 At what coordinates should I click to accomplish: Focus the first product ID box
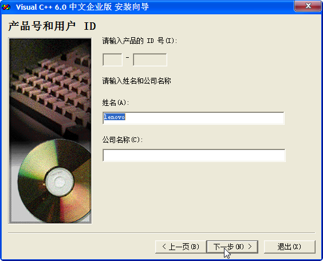tap(112, 60)
